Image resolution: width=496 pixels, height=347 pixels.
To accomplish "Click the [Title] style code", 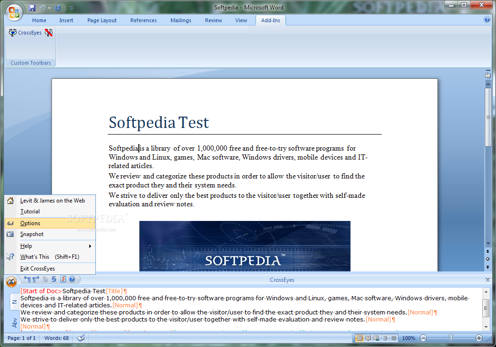I will click(114, 291).
